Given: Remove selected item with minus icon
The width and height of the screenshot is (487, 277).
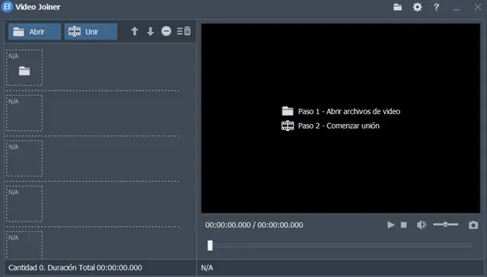Looking at the screenshot, I should [166, 31].
